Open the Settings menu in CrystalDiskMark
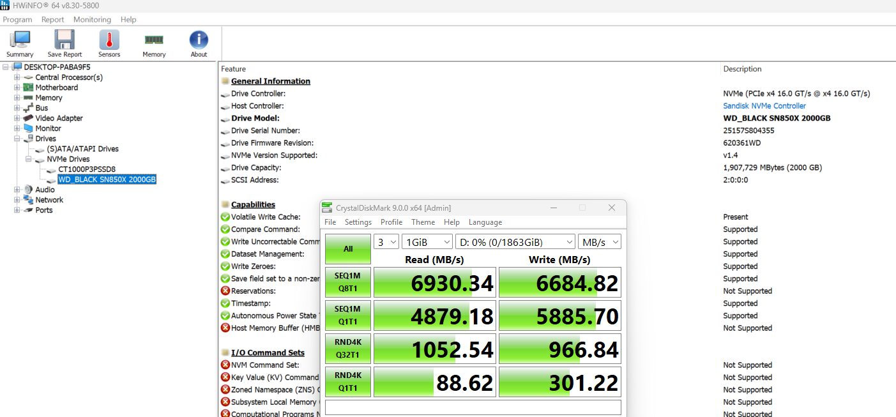This screenshot has height=417, width=896. coord(358,222)
